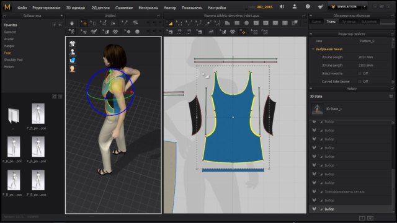The image size is (397, 223).
Task: Toggle the Эластичность Off checkbox
Action: click(360, 73)
